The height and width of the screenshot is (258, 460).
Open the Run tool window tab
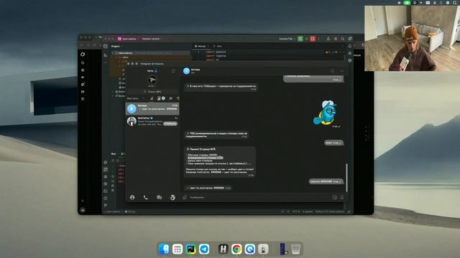coord(114,153)
